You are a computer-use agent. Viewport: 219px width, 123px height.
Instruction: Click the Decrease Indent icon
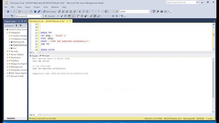click(x=113, y=16)
